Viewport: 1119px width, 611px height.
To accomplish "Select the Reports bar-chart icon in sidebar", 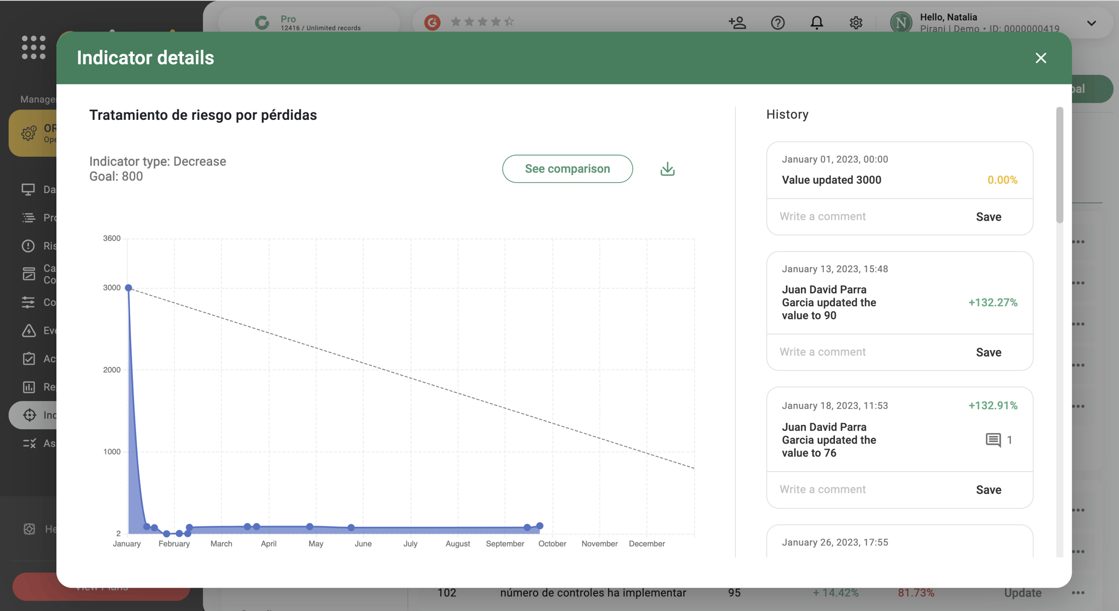I will tap(29, 387).
